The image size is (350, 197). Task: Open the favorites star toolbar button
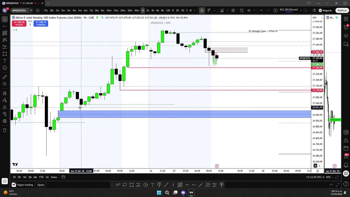click(5, 181)
